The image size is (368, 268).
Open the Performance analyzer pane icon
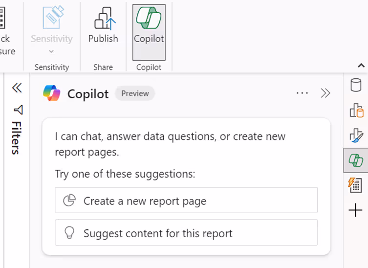tap(355, 185)
